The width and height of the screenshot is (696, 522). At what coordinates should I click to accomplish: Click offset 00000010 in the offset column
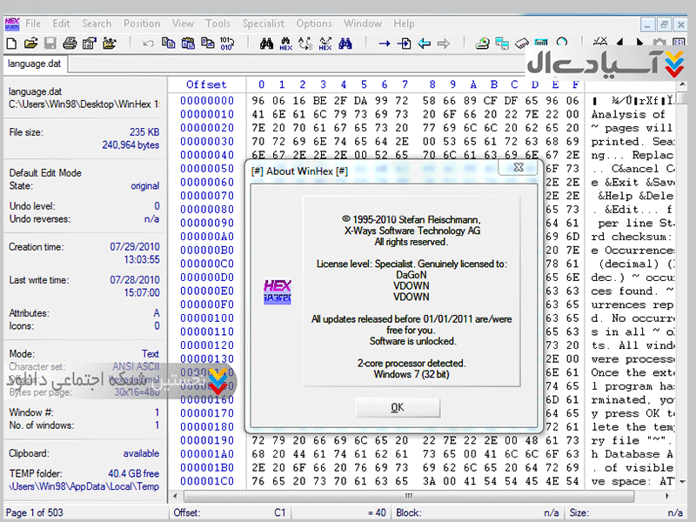207,114
